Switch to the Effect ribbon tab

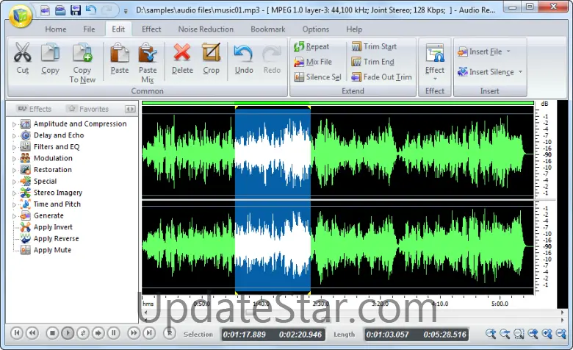151,29
